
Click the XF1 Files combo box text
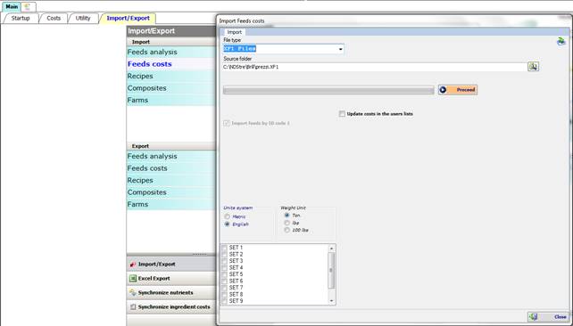240,48
